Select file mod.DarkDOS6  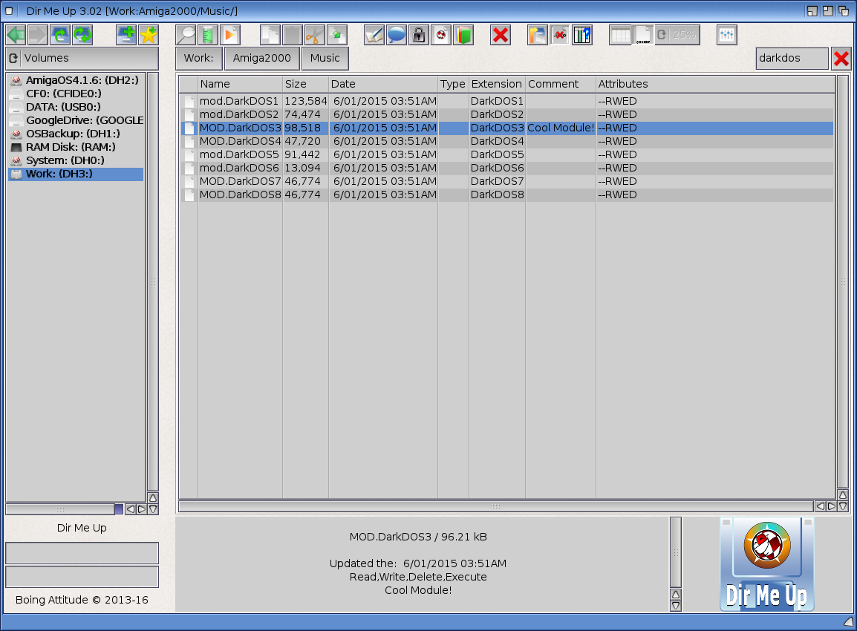tap(506, 169)
